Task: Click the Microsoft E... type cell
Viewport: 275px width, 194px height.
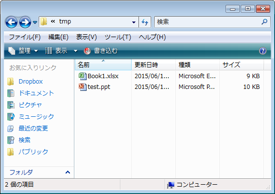Action: (x=197, y=76)
